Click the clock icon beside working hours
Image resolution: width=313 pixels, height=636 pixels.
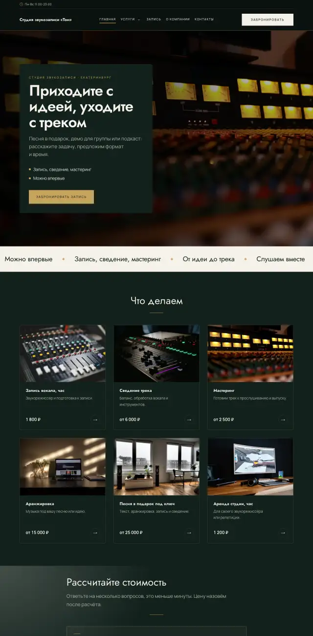pyautogui.click(x=21, y=4)
